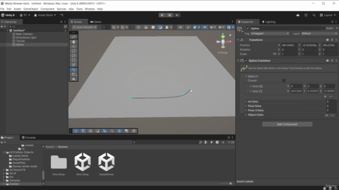Toggle the scene view lock on gizmo
The image size is (339, 190).
coord(230,35)
